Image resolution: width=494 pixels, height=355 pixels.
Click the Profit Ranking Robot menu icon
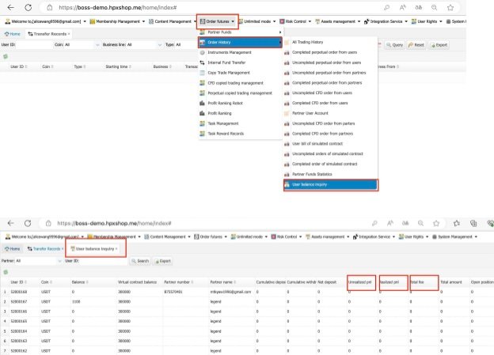(x=202, y=103)
